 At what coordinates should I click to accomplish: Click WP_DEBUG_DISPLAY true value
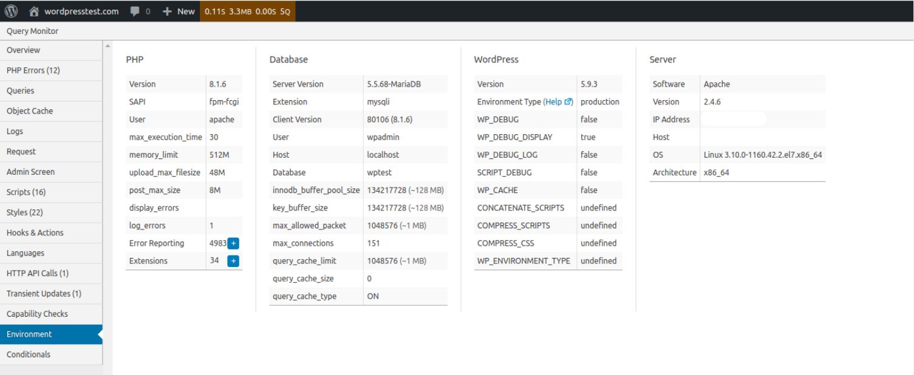click(588, 137)
